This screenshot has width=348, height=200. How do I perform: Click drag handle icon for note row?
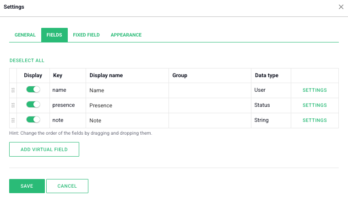13,121
